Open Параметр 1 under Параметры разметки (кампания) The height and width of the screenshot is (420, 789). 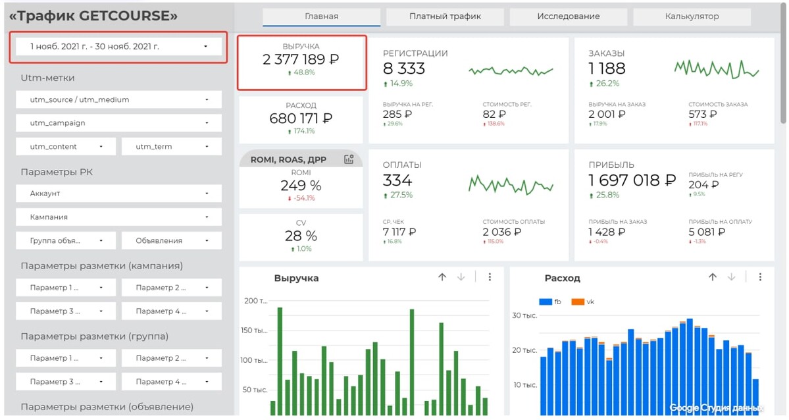(x=66, y=288)
